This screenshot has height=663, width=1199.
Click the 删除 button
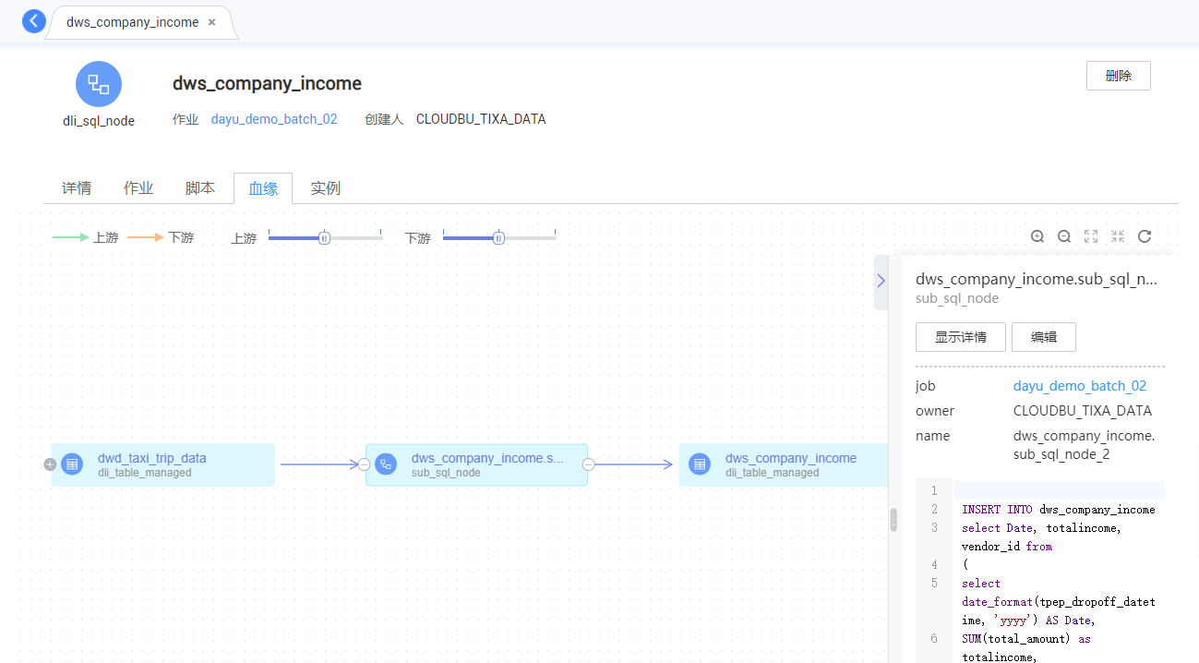[x=1118, y=76]
